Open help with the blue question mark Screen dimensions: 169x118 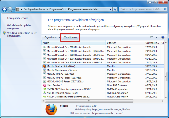163,37
